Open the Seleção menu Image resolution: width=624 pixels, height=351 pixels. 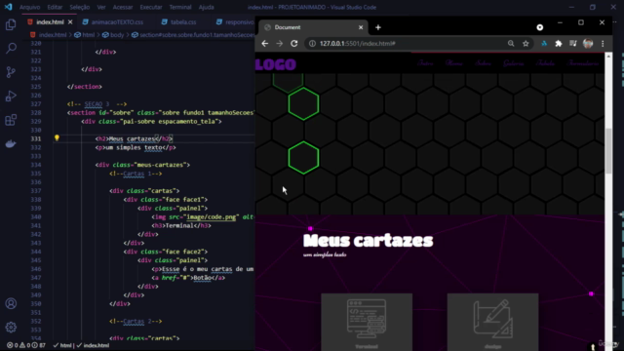(80, 7)
